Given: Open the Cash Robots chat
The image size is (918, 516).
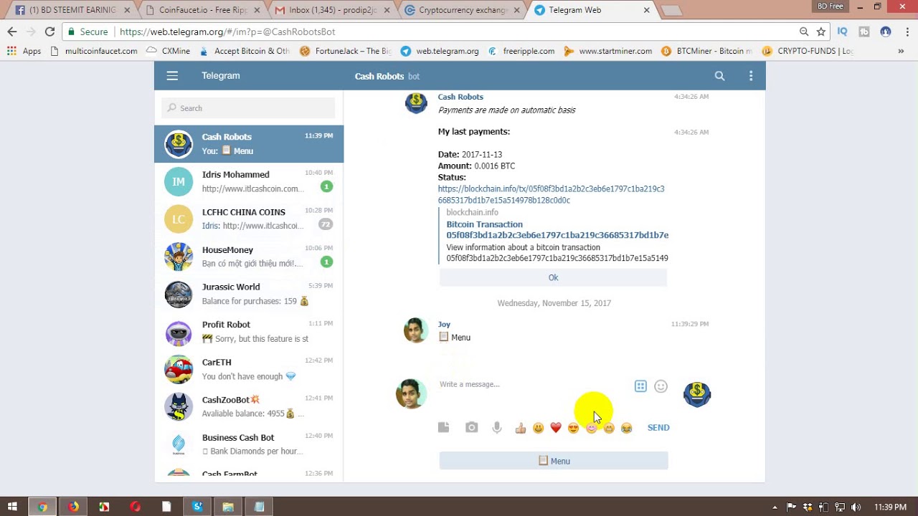Looking at the screenshot, I should tap(249, 144).
